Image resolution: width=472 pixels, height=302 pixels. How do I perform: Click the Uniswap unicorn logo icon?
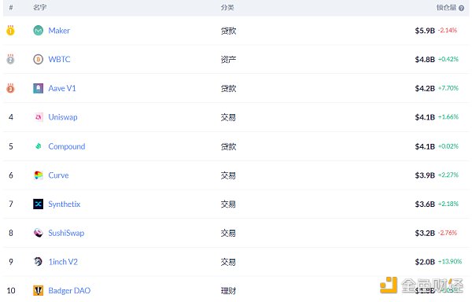[x=39, y=117]
